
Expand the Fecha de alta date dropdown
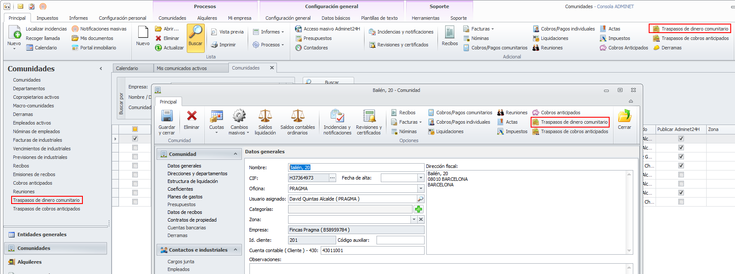click(x=421, y=178)
